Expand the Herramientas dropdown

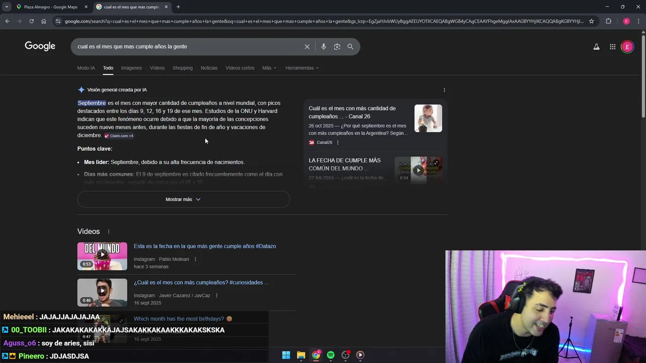302,68
